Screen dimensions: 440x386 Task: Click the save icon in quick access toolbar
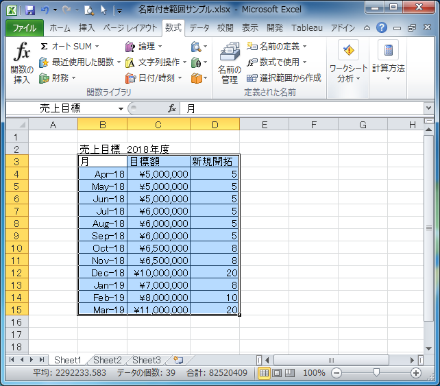pyautogui.click(x=29, y=10)
